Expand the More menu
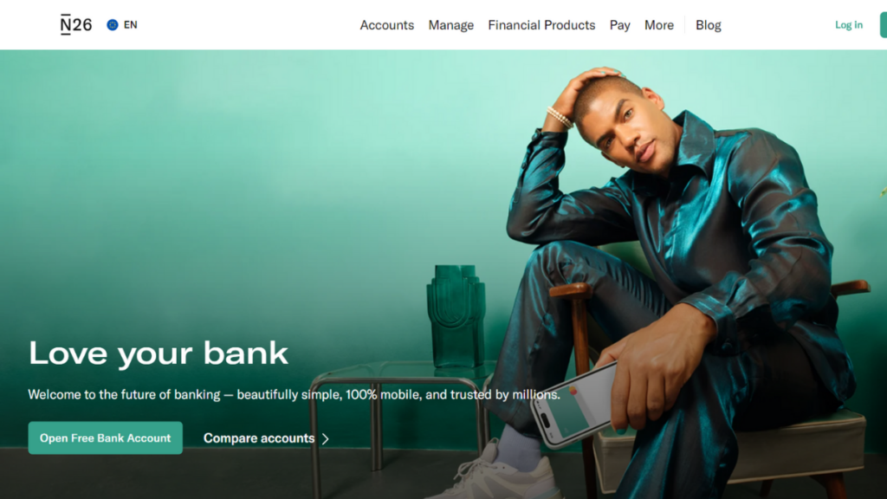Image resolution: width=887 pixels, height=499 pixels. pyautogui.click(x=659, y=25)
